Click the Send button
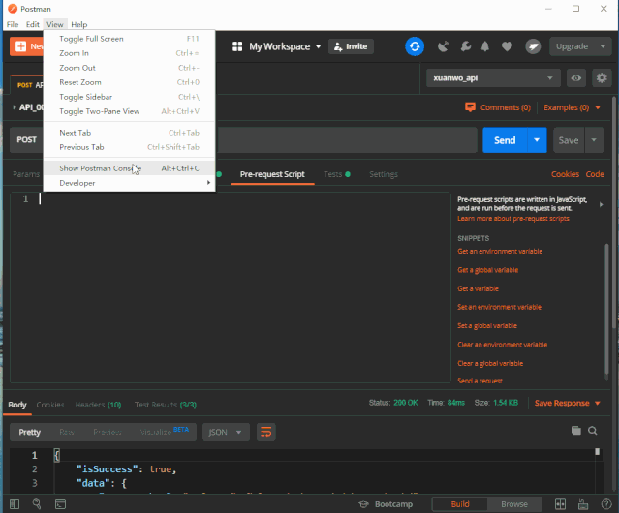619x513 pixels. (505, 140)
